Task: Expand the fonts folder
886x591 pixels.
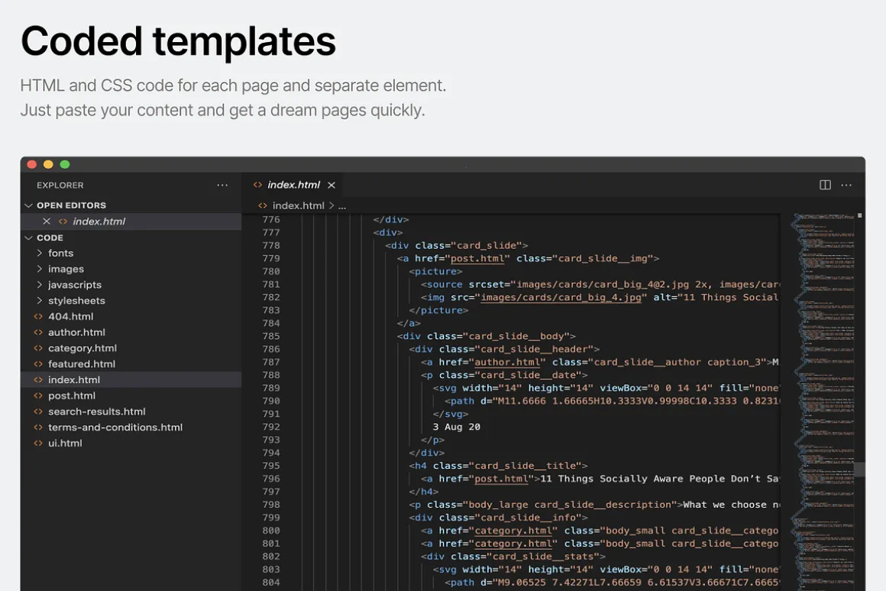Action: coord(39,254)
